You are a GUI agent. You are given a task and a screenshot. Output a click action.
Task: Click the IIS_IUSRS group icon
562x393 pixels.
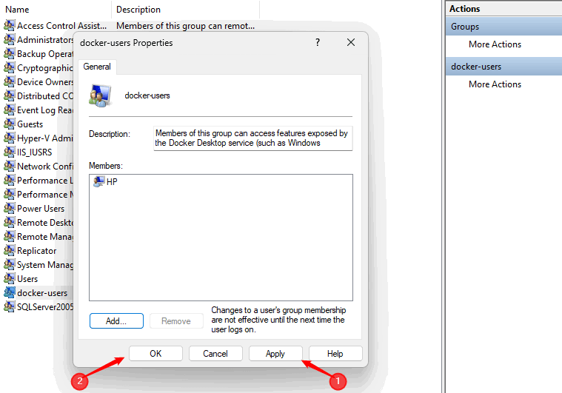10,152
